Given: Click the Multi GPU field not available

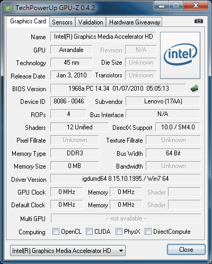Looking at the screenshot, I should (x=126, y=218).
